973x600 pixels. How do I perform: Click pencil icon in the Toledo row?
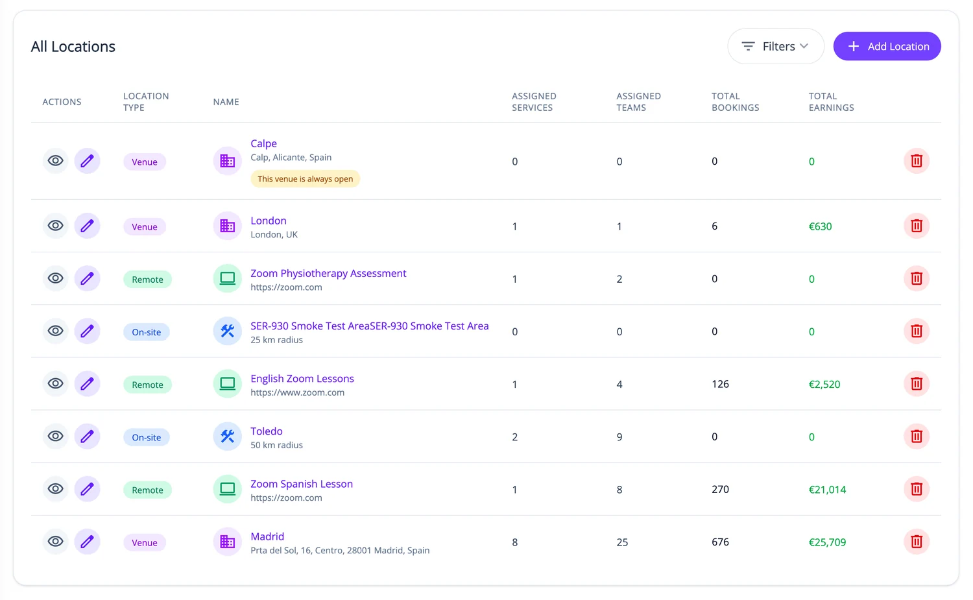(87, 436)
